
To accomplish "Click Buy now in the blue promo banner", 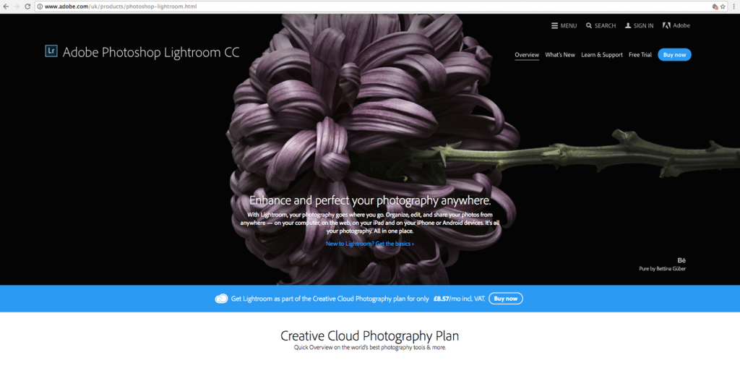I will click(505, 299).
